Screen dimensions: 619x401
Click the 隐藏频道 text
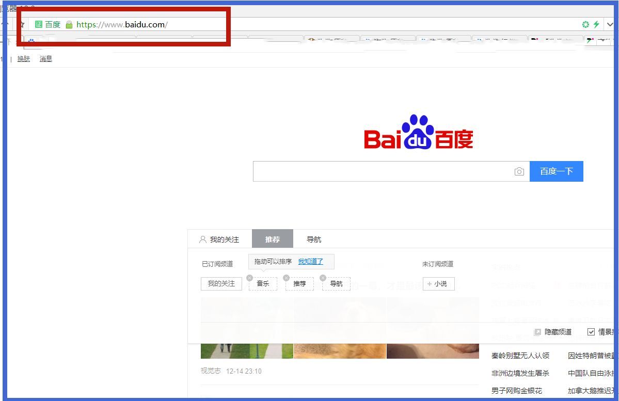(x=558, y=332)
